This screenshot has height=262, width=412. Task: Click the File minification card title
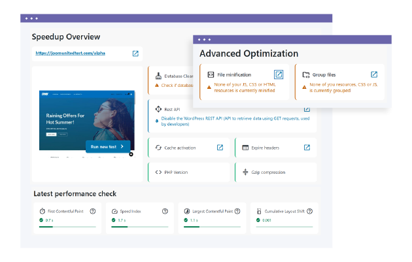click(x=233, y=75)
